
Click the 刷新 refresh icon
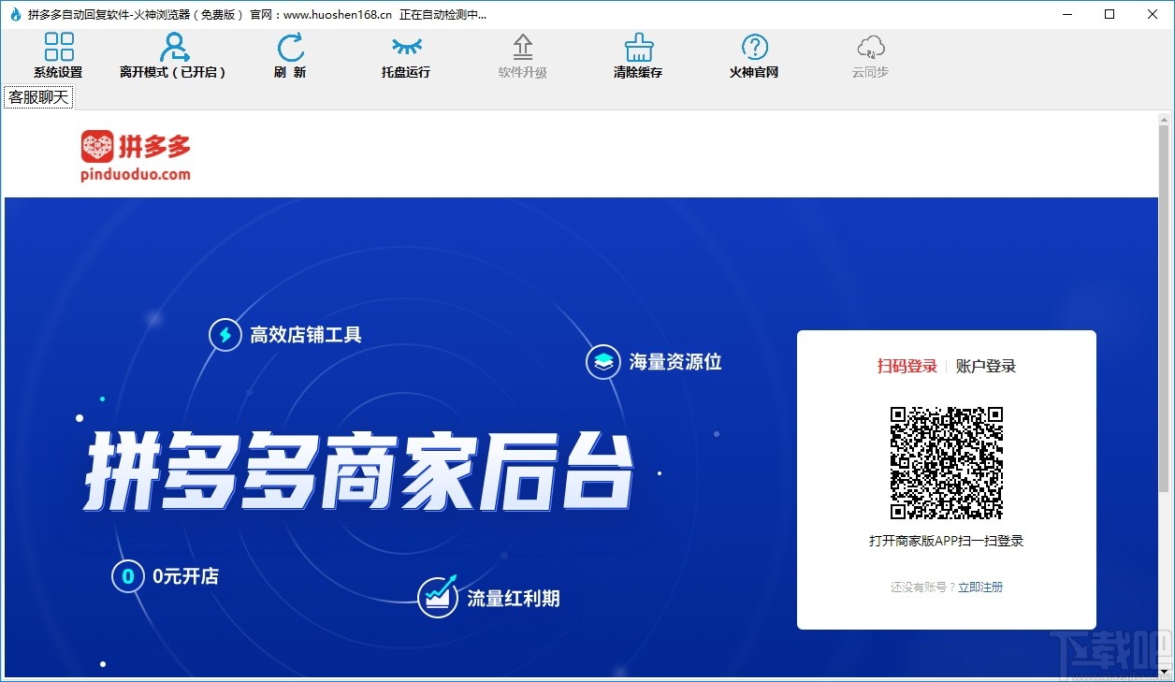coord(290,54)
